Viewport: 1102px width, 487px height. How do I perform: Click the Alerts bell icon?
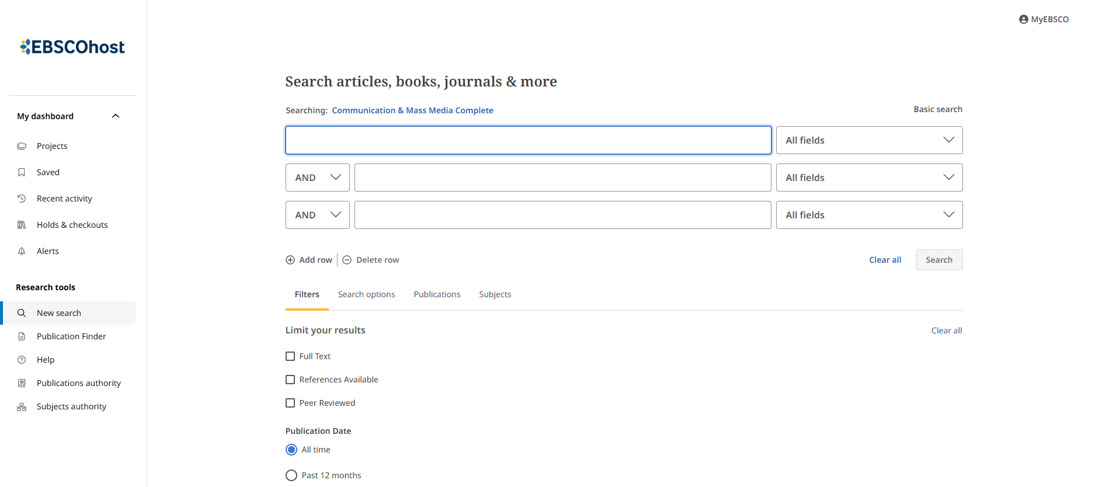22,251
